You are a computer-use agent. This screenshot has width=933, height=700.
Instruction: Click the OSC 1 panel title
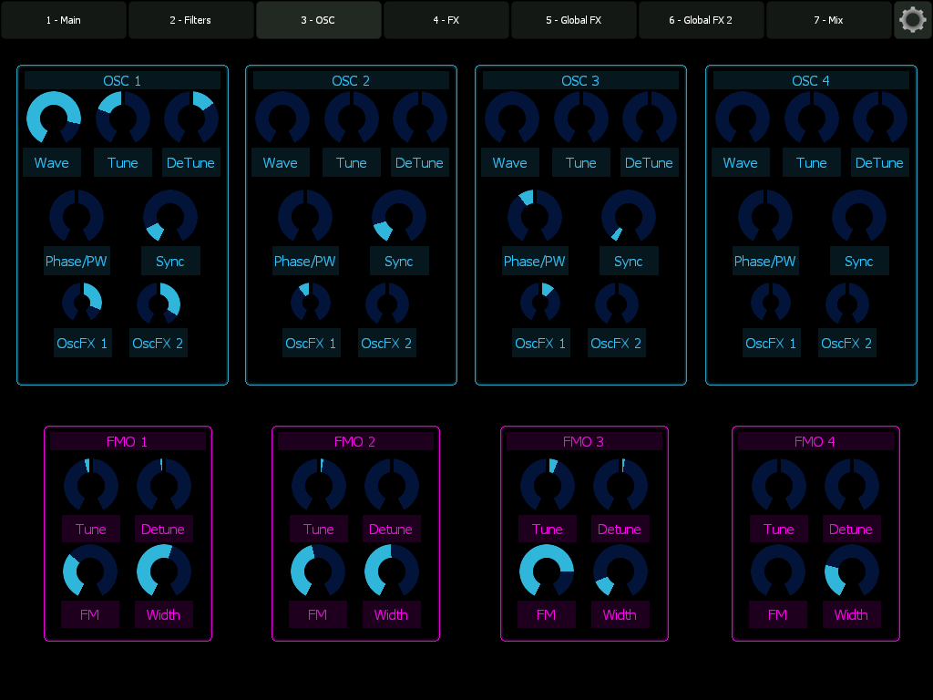click(123, 80)
